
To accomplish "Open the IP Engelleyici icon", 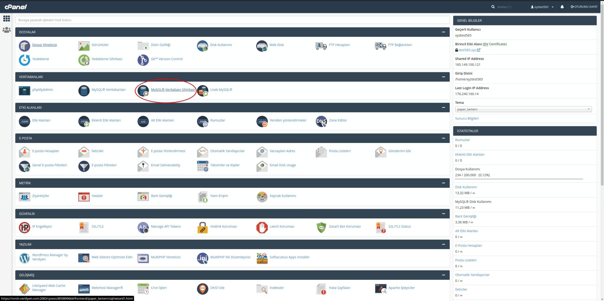I will pos(24,228).
